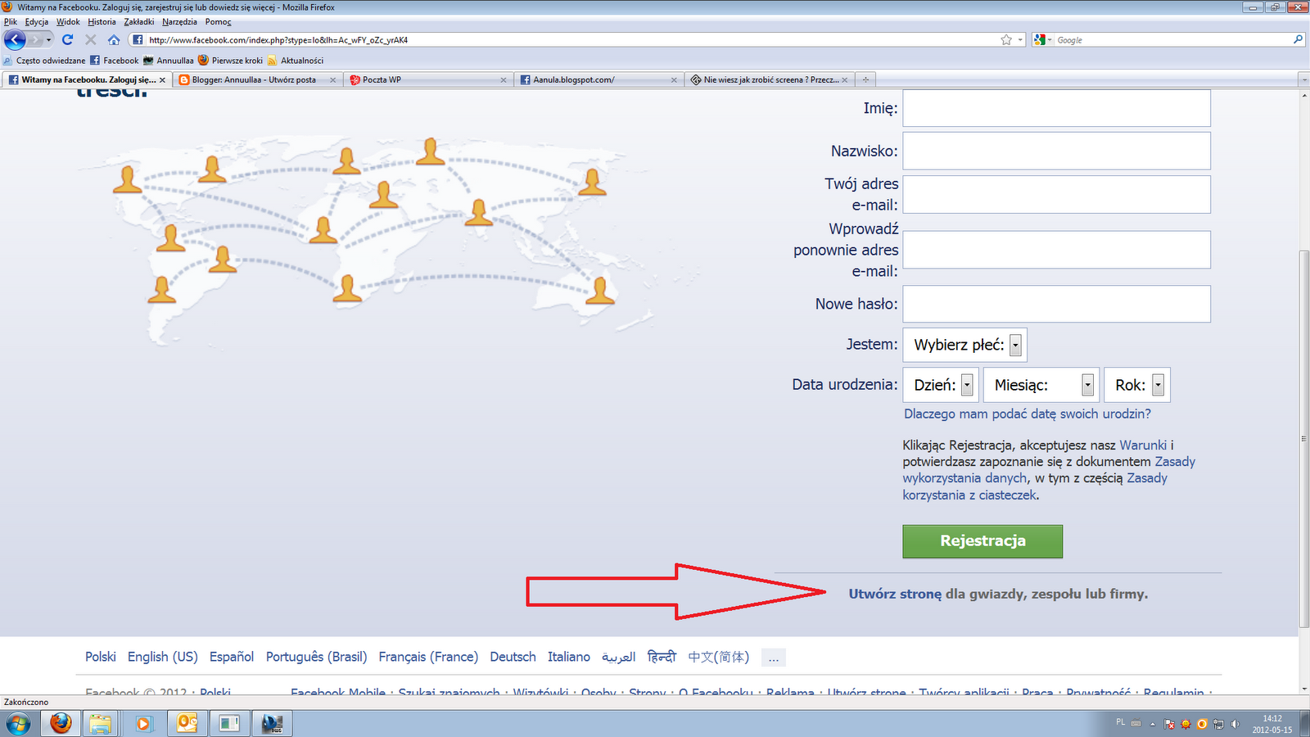
Task: Reload the page with the refresh icon
Action: [67, 39]
